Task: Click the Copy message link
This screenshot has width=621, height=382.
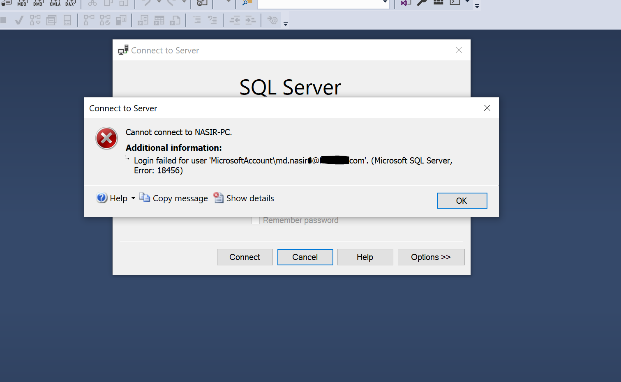Action: (180, 198)
